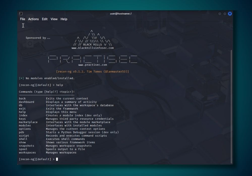Open the Edit menu
Screen dimensions: 252x176
pyautogui.click(x=45, y=19)
